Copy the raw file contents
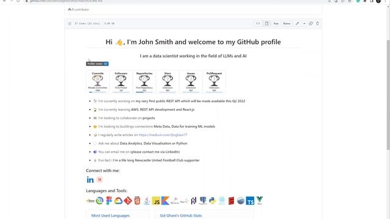 tap(311, 23)
